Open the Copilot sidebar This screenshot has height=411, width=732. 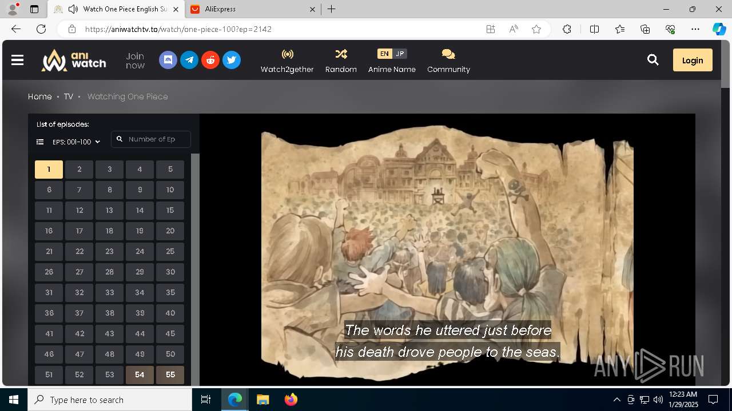click(719, 29)
